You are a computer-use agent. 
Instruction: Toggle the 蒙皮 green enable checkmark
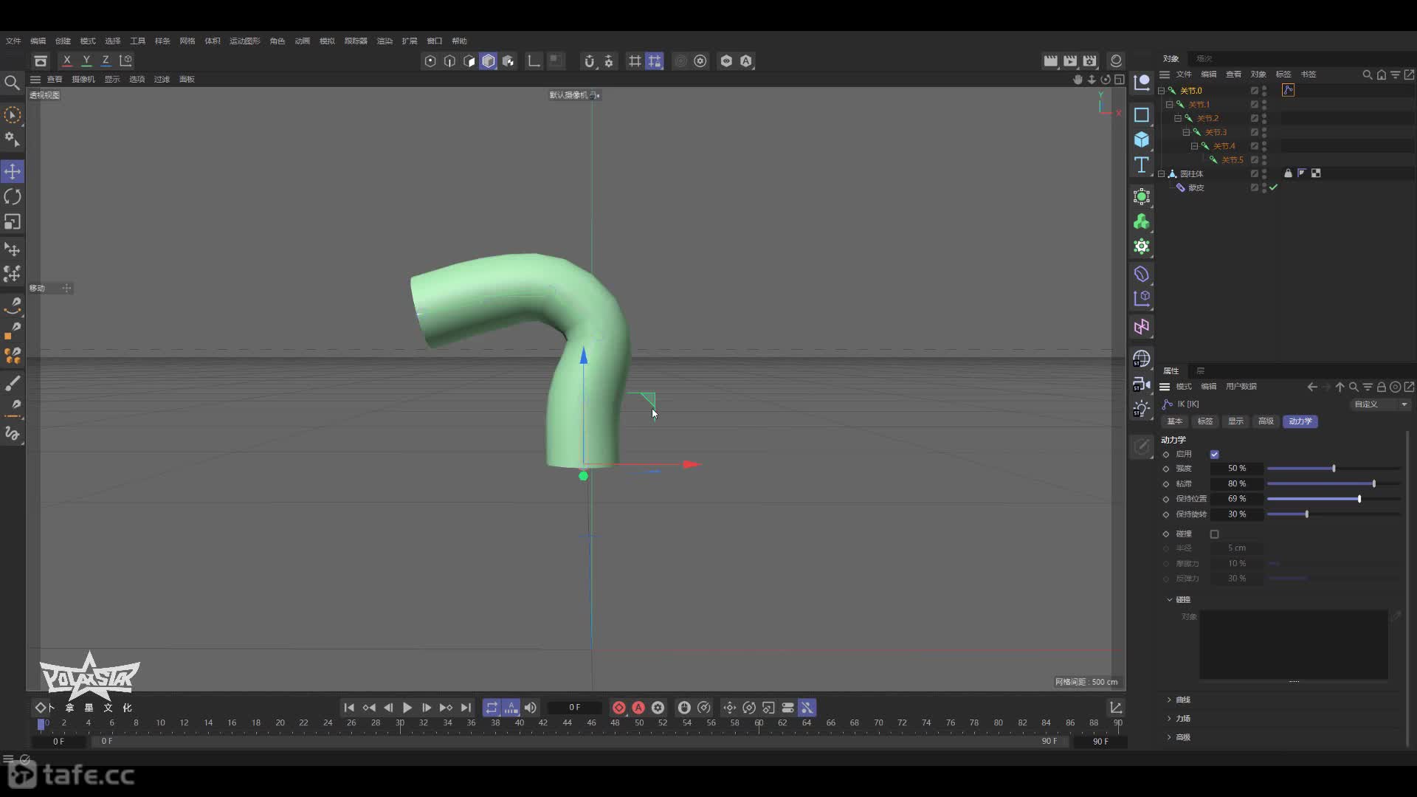1273,187
